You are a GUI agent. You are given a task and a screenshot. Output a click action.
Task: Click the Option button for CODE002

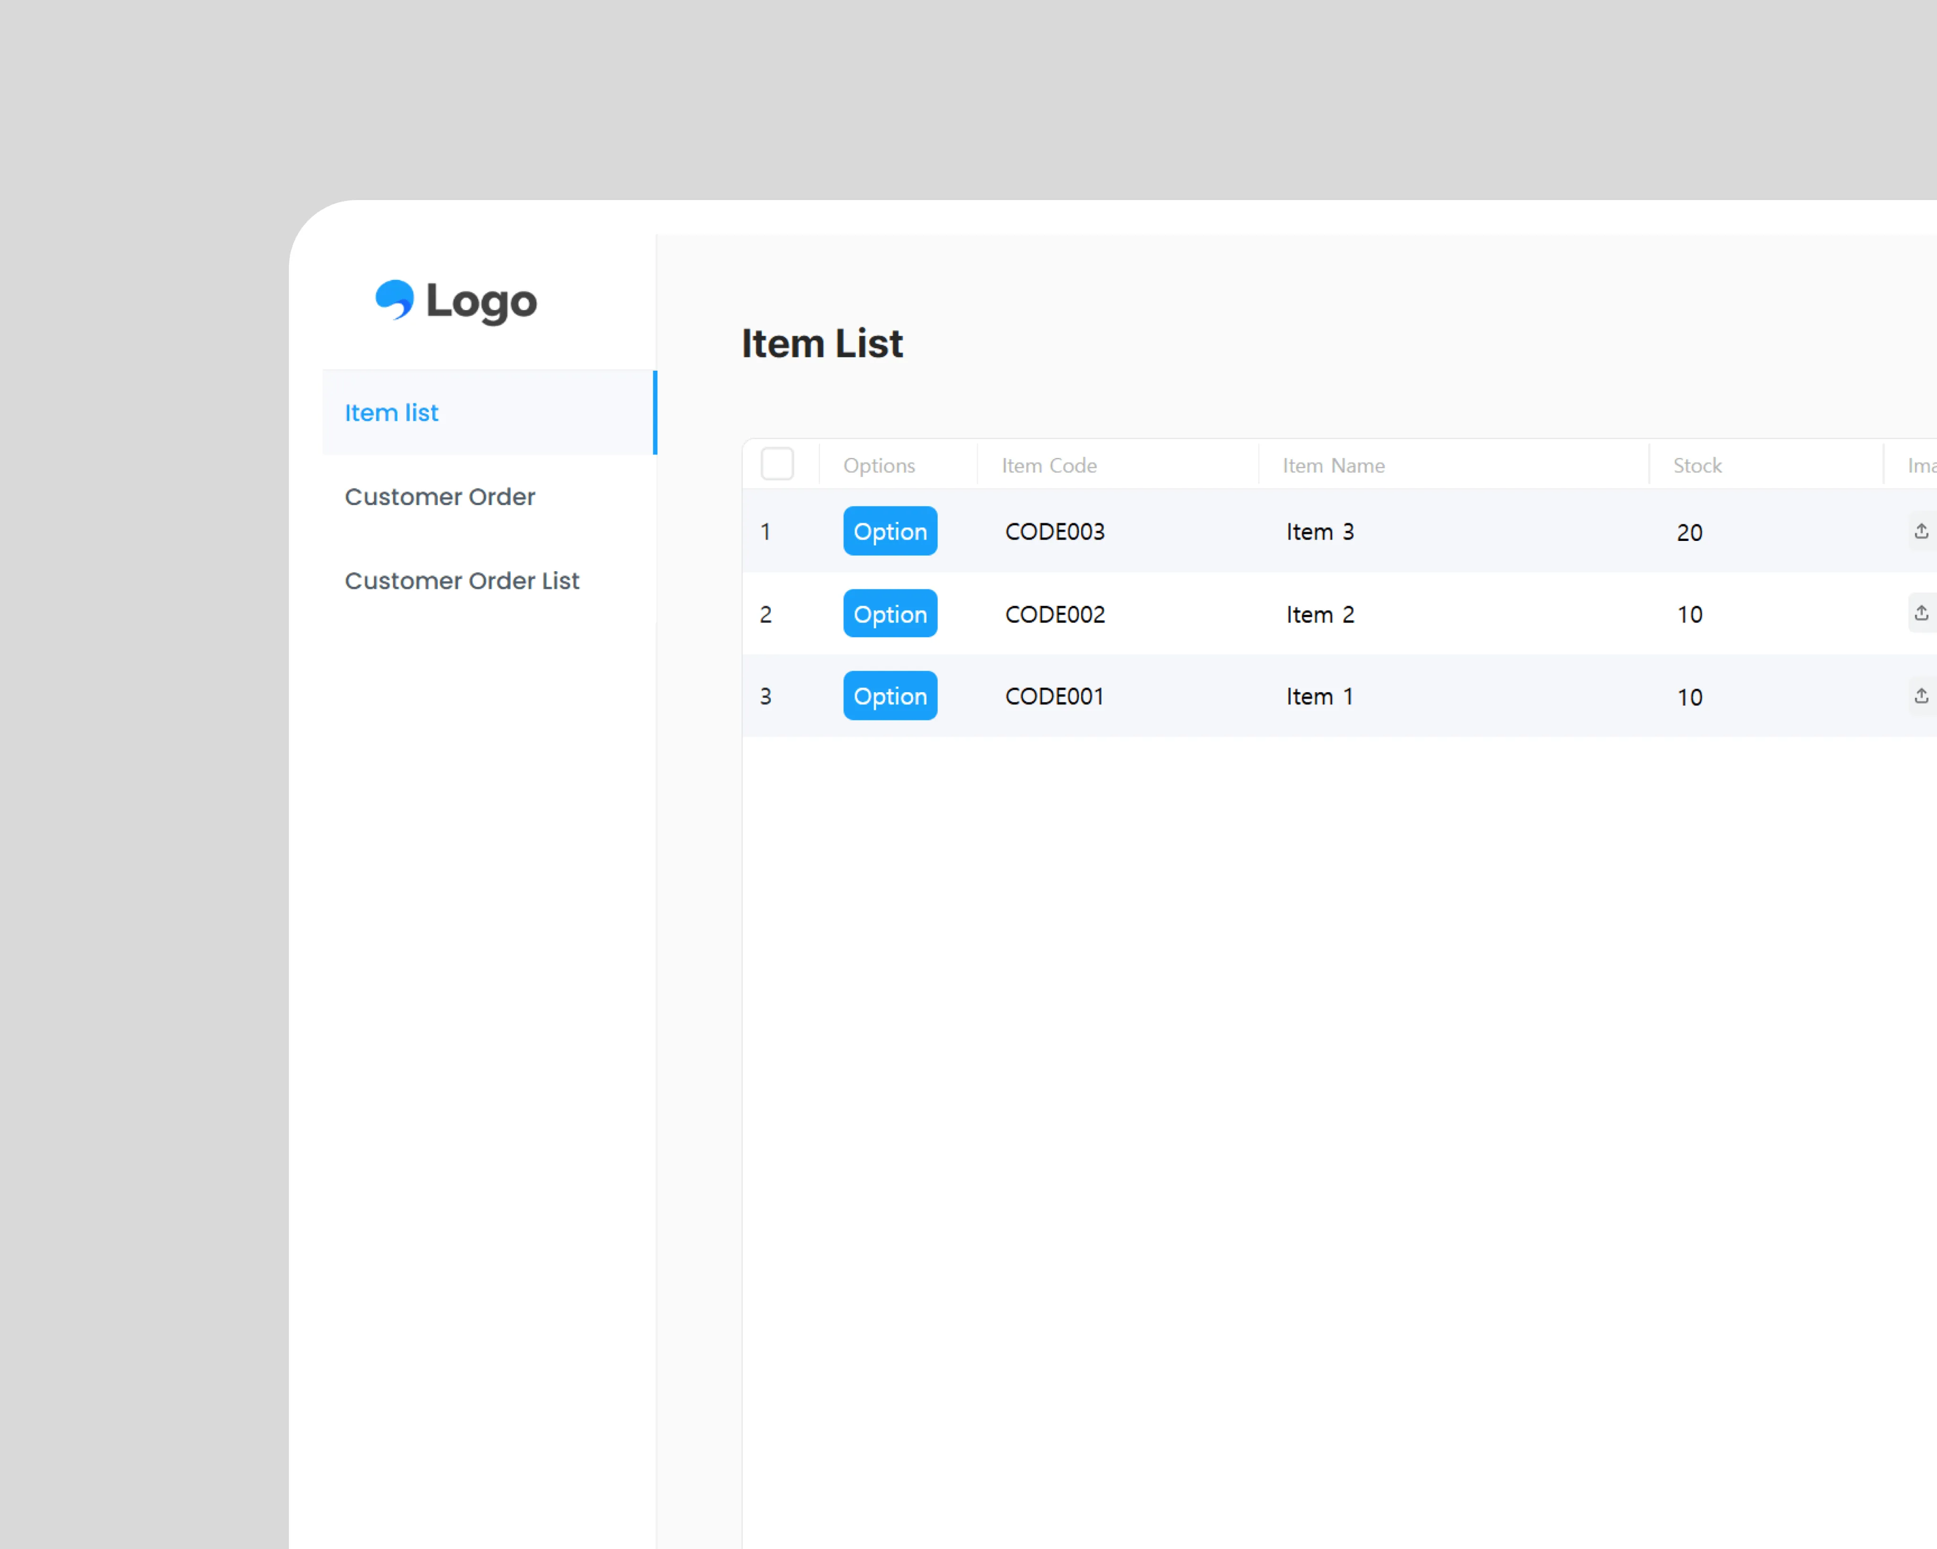(x=890, y=613)
